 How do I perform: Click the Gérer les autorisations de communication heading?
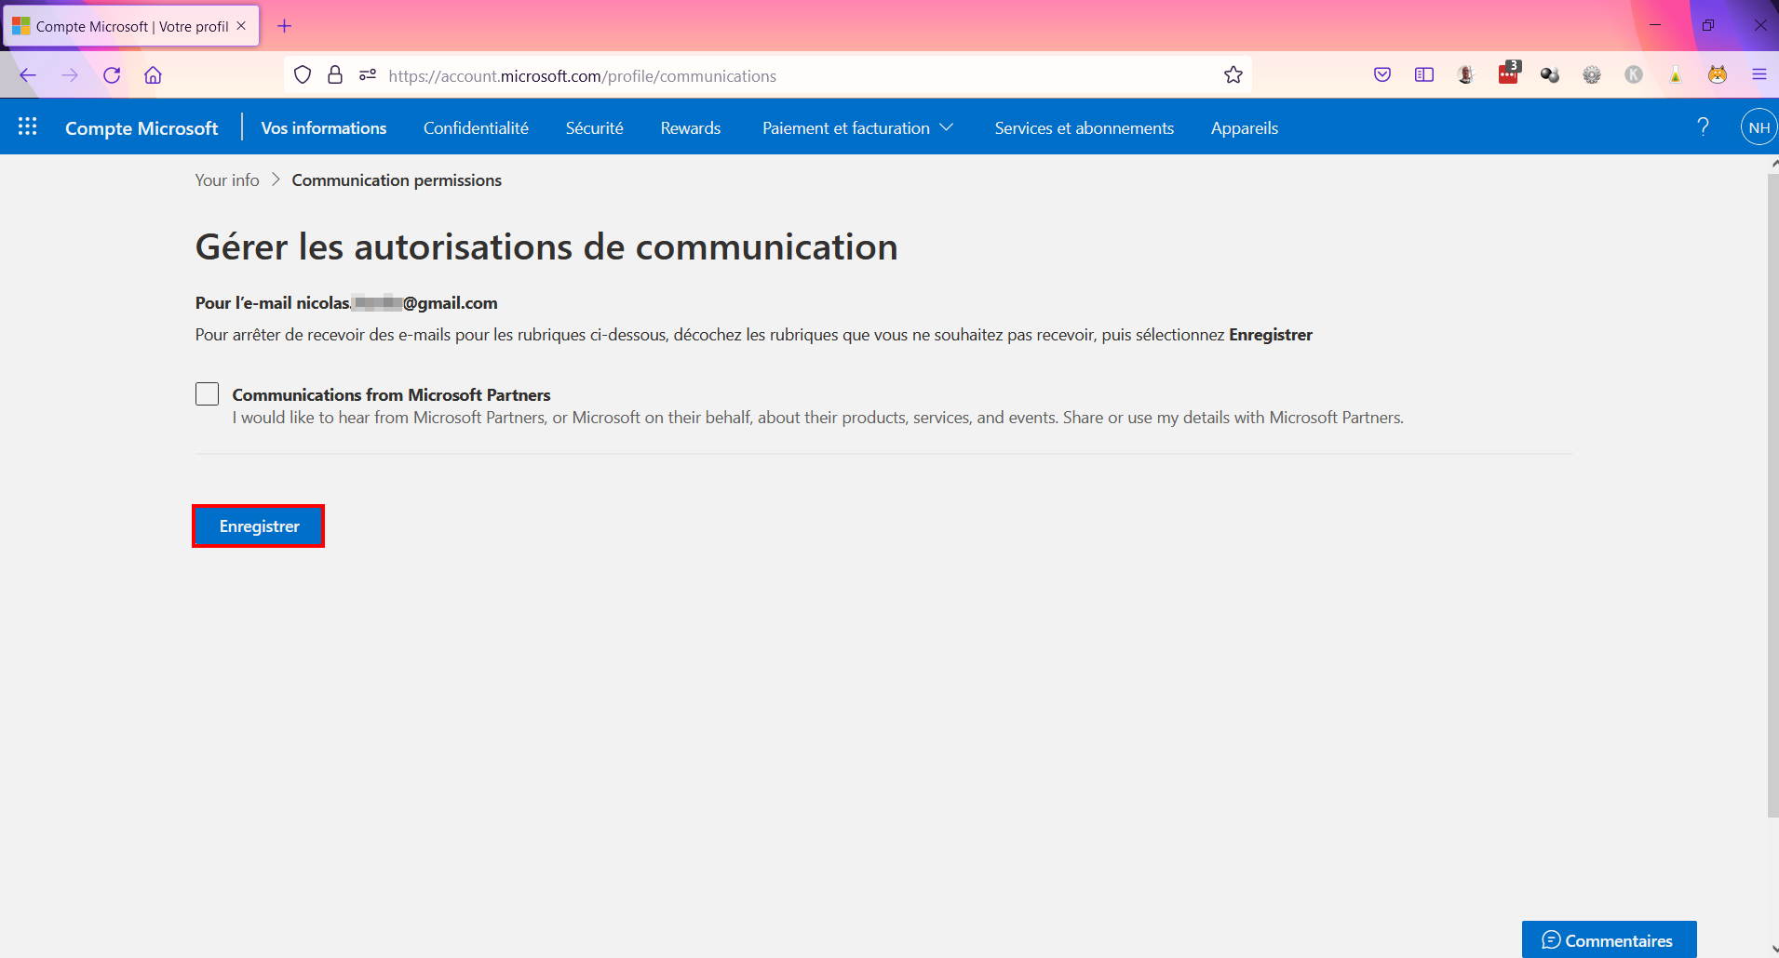tap(546, 246)
